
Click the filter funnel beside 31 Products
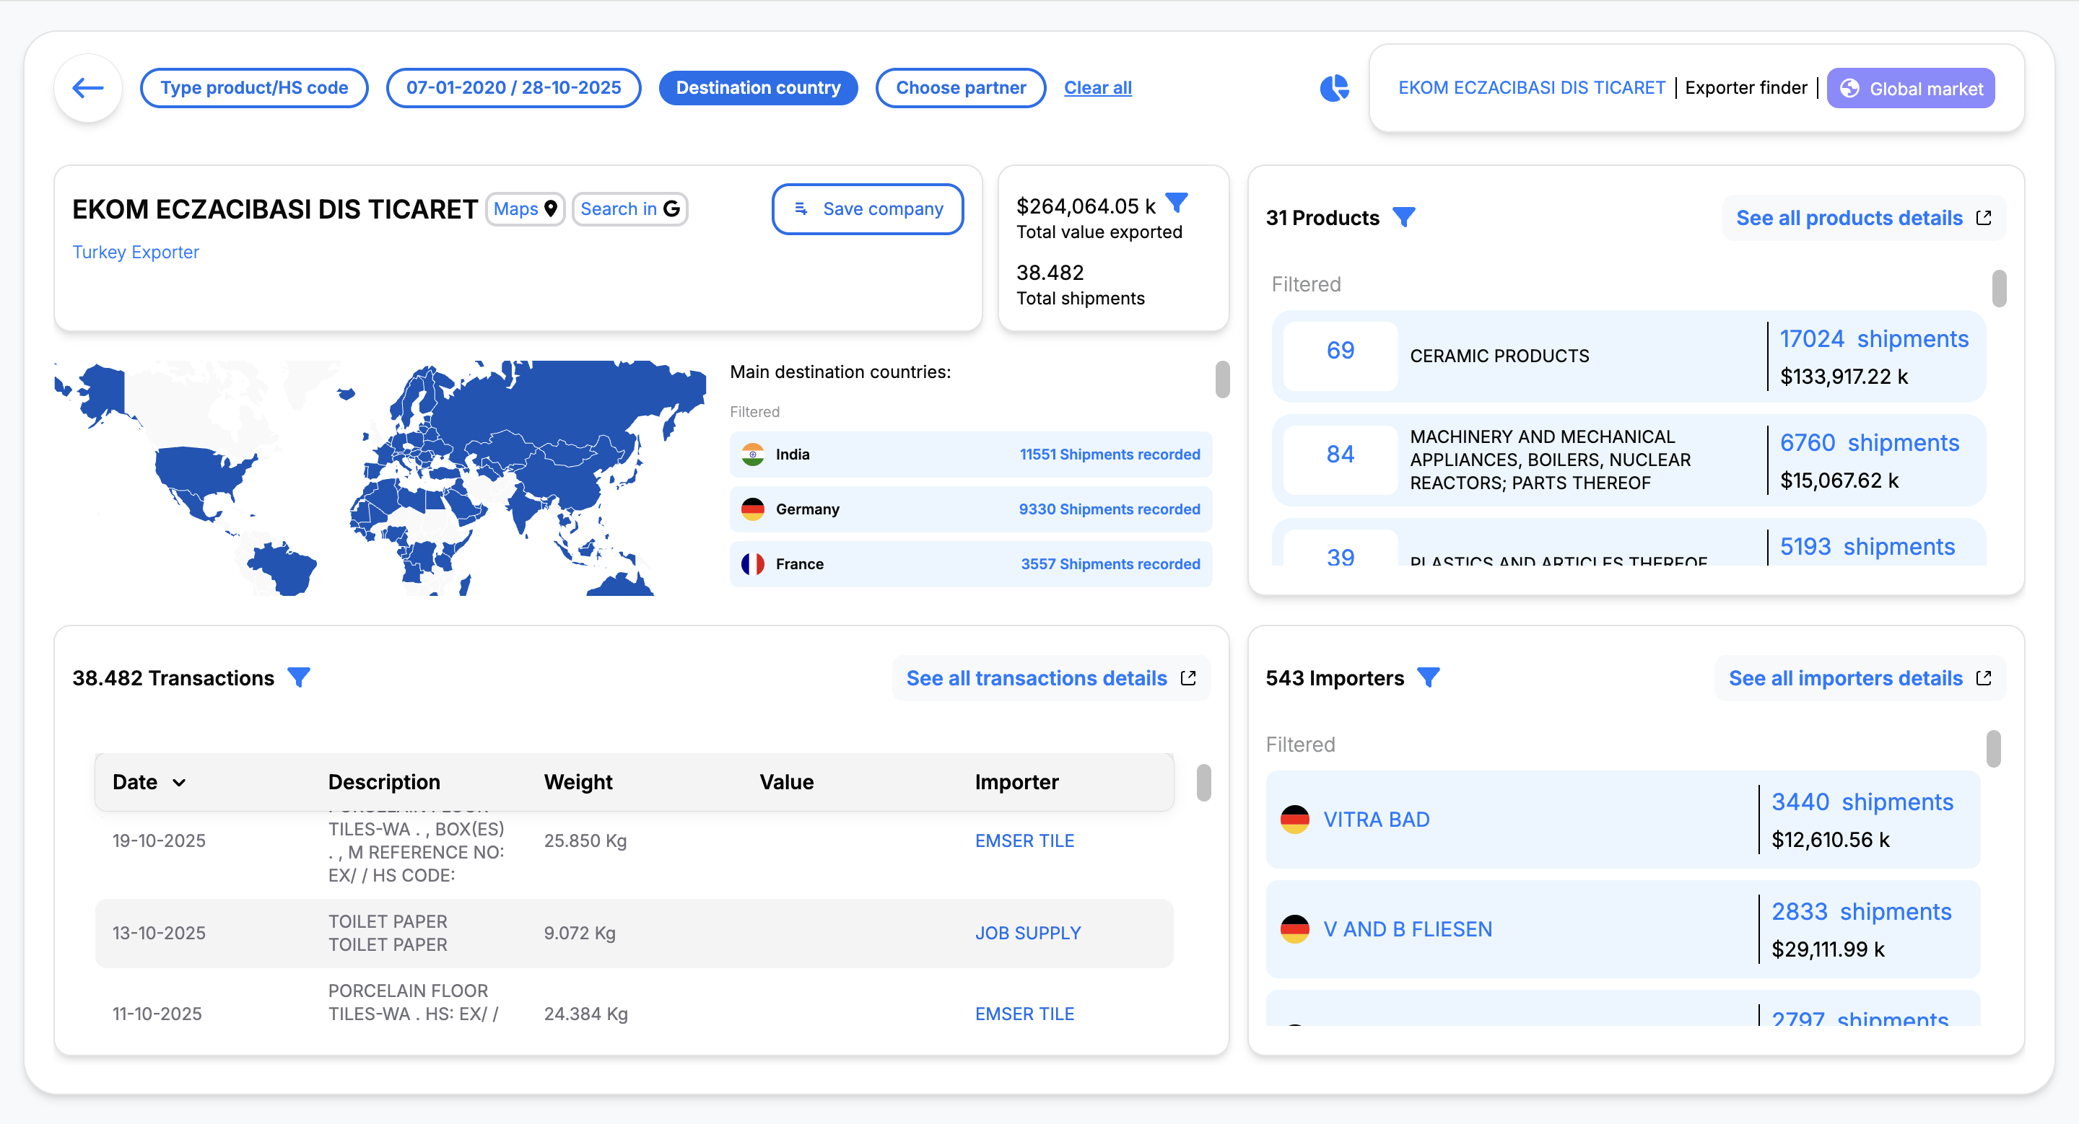point(1403,217)
